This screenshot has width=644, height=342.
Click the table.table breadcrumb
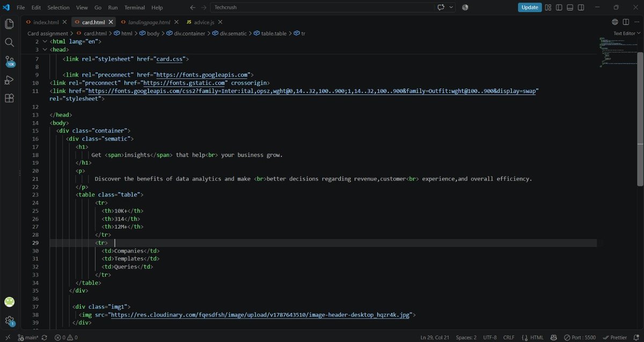click(270, 33)
